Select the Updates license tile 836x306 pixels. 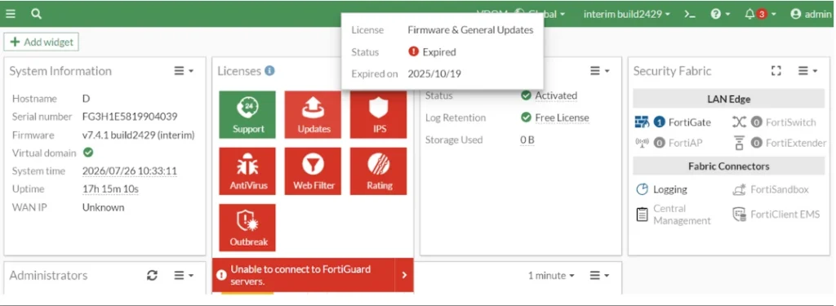(x=313, y=114)
